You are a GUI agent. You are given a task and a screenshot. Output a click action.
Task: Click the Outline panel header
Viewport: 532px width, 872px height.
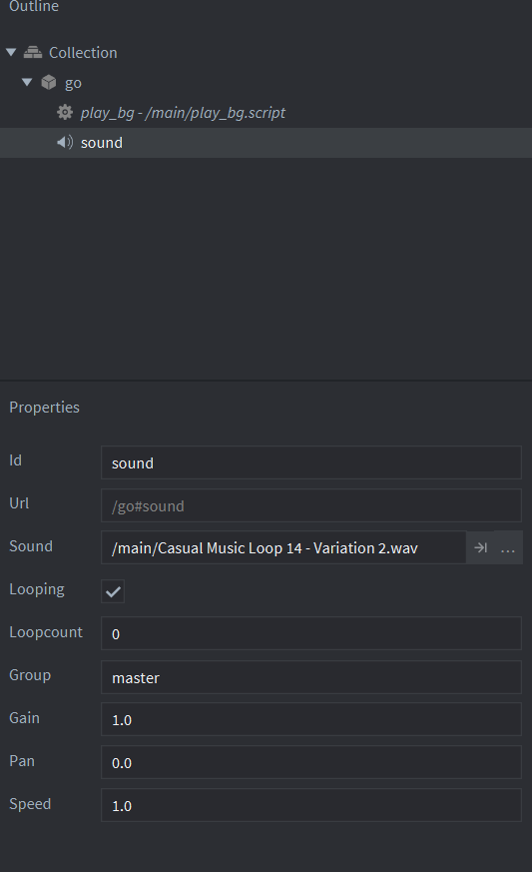(33, 7)
